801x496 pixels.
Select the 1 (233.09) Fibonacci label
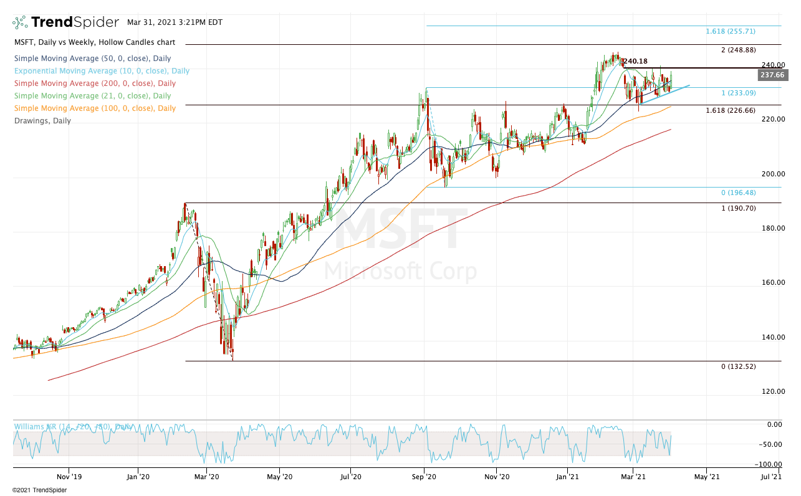[738, 93]
